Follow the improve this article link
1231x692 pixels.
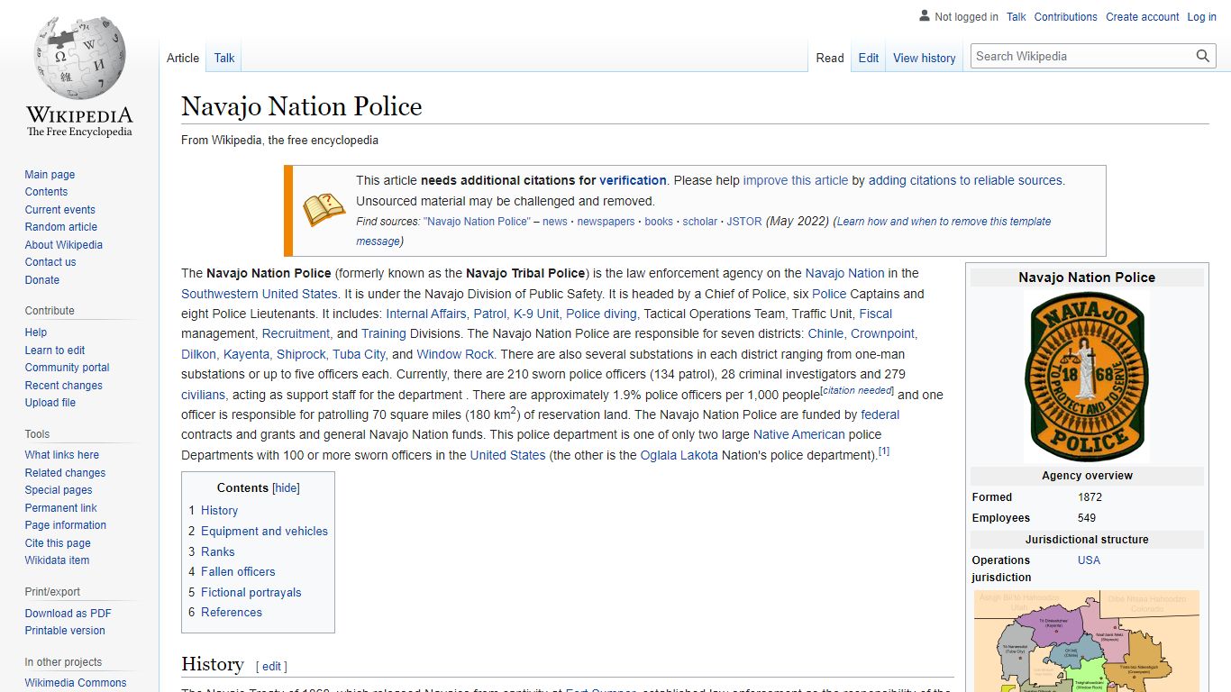(796, 180)
